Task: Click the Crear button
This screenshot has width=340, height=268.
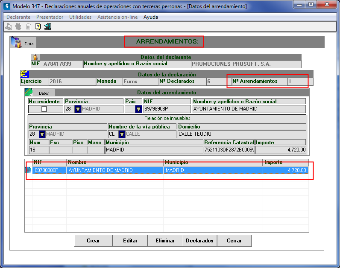Action: (x=93, y=241)
